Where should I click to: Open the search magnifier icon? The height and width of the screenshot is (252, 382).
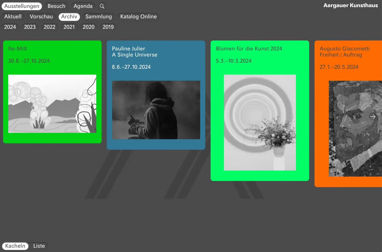(x=102, y=6)
